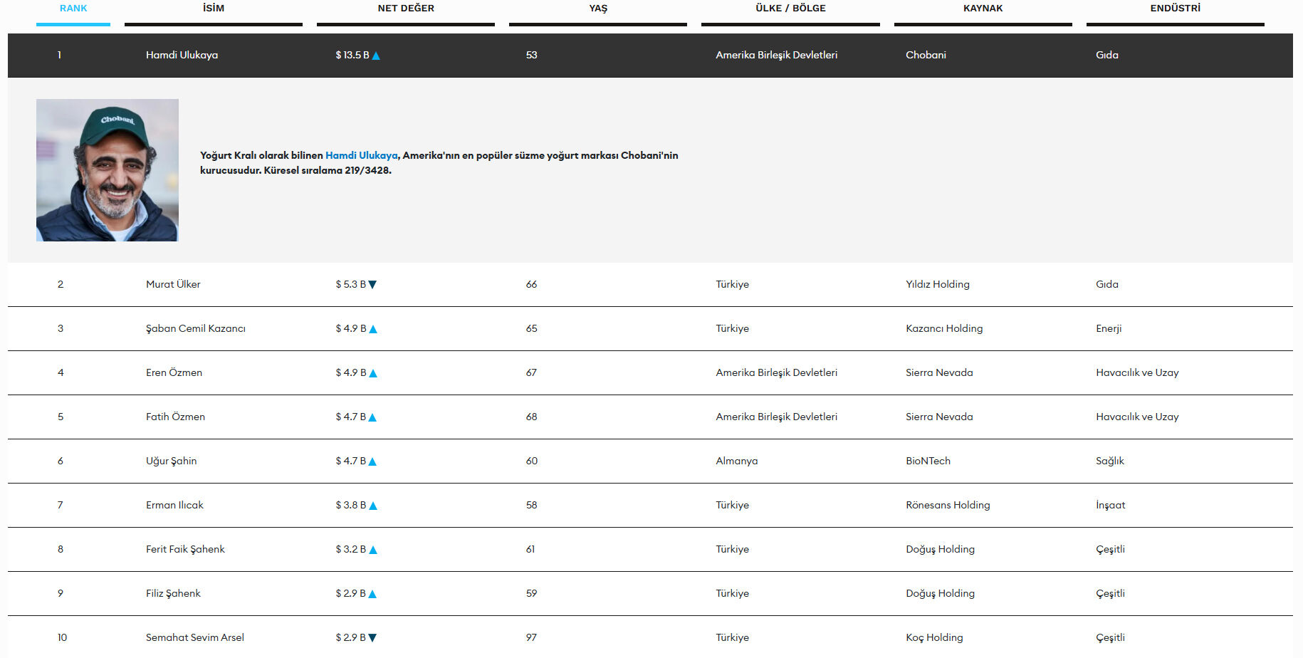Viewport: 1303px width, 658px height.
Task: Click the up arrow beside Hamdi Ulukaya's net worth
Action: click(376, 56)
